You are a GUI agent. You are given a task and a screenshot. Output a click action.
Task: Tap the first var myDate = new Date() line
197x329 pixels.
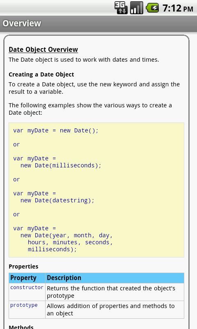[x=56, y=130]
